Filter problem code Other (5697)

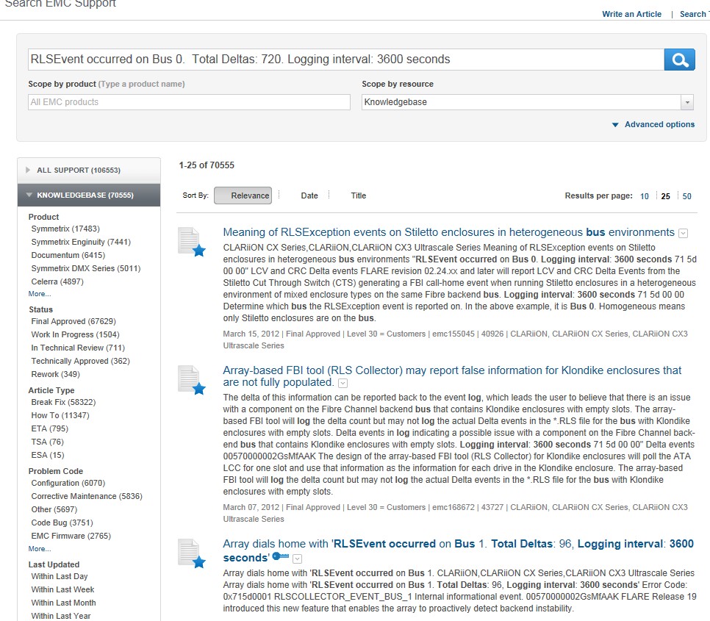point(54,509)
